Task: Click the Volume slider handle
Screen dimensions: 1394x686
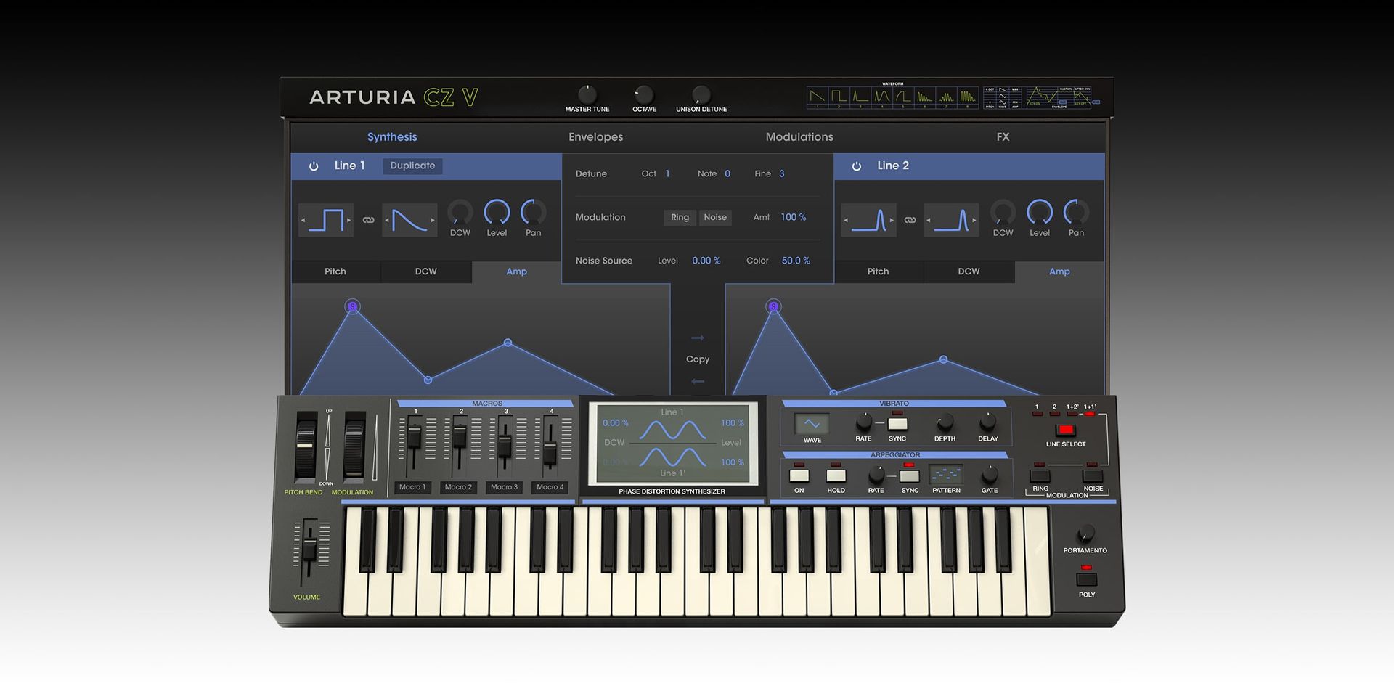Action: pyautogui.click(x=309, y=550)
